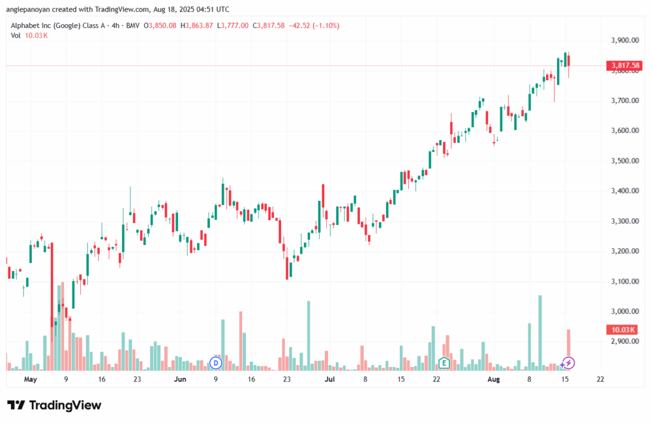The height and width of the screenshot is (423, 651).
Task: Click the 3,600.00 price axis label
Action: coord(625,130)
